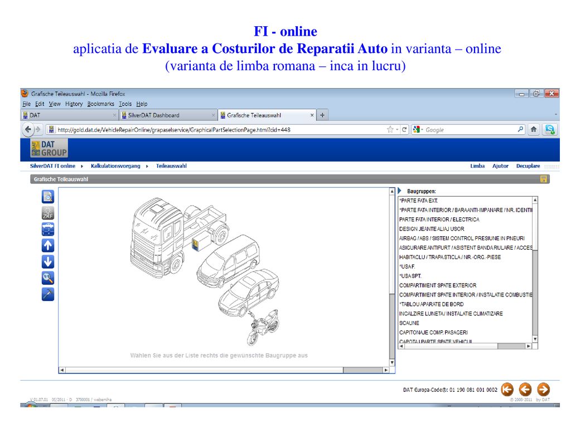This screenshot has width=571, height=428.
Task: Click Firefox back navigation button
Action: point(28,129)
